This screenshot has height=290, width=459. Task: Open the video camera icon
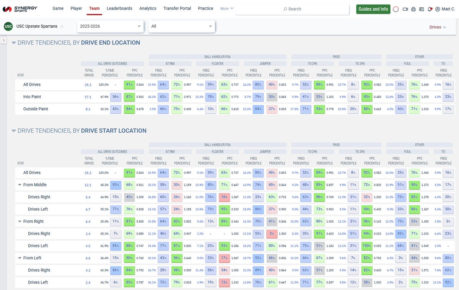[x=405, y=9]
